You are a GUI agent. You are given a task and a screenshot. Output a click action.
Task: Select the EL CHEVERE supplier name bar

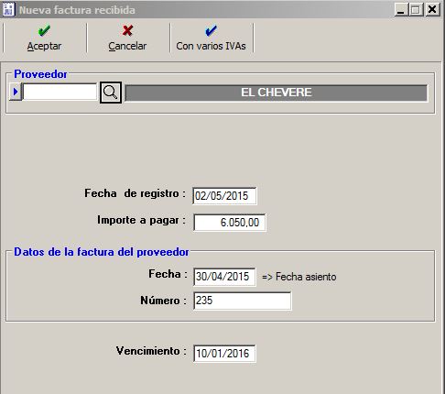click(277, 93)
